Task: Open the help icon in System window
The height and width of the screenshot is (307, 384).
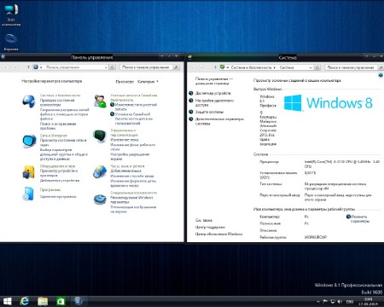Action: tap(381, 75)
